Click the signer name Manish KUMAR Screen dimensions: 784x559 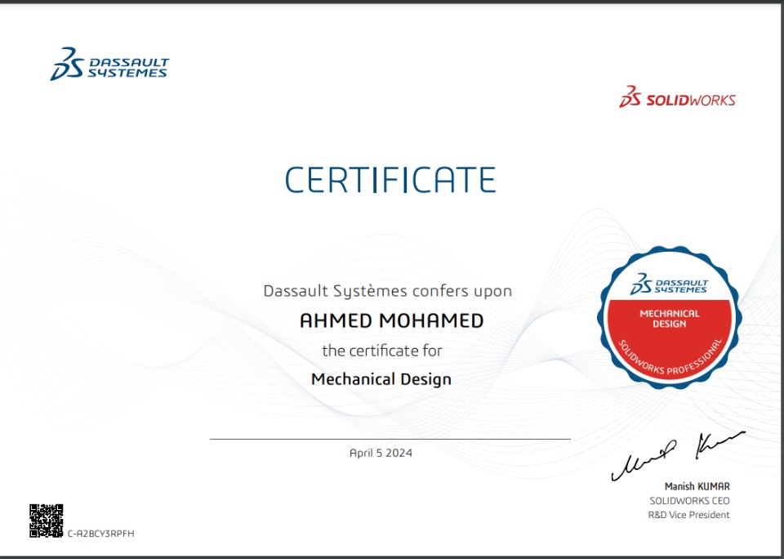pyautogui.click(x=697, y=486)
